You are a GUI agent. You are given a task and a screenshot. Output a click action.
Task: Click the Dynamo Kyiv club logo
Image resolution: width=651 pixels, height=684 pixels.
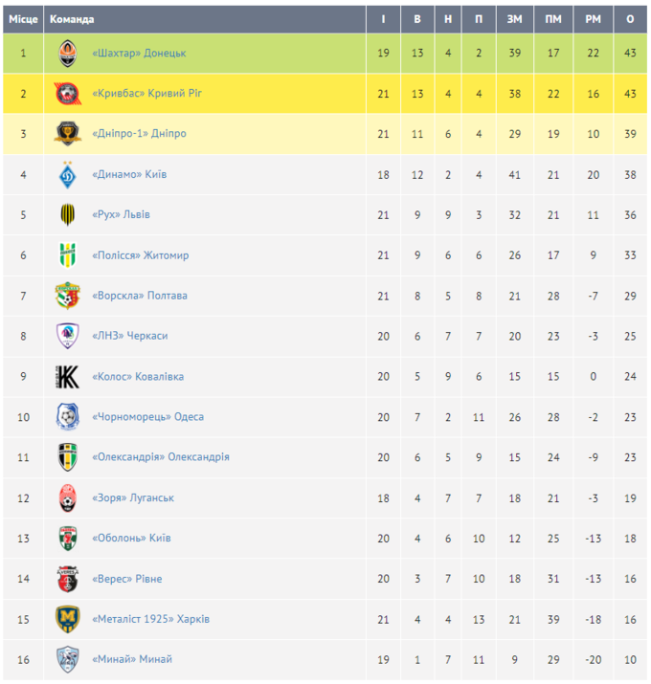coord(67,175)
